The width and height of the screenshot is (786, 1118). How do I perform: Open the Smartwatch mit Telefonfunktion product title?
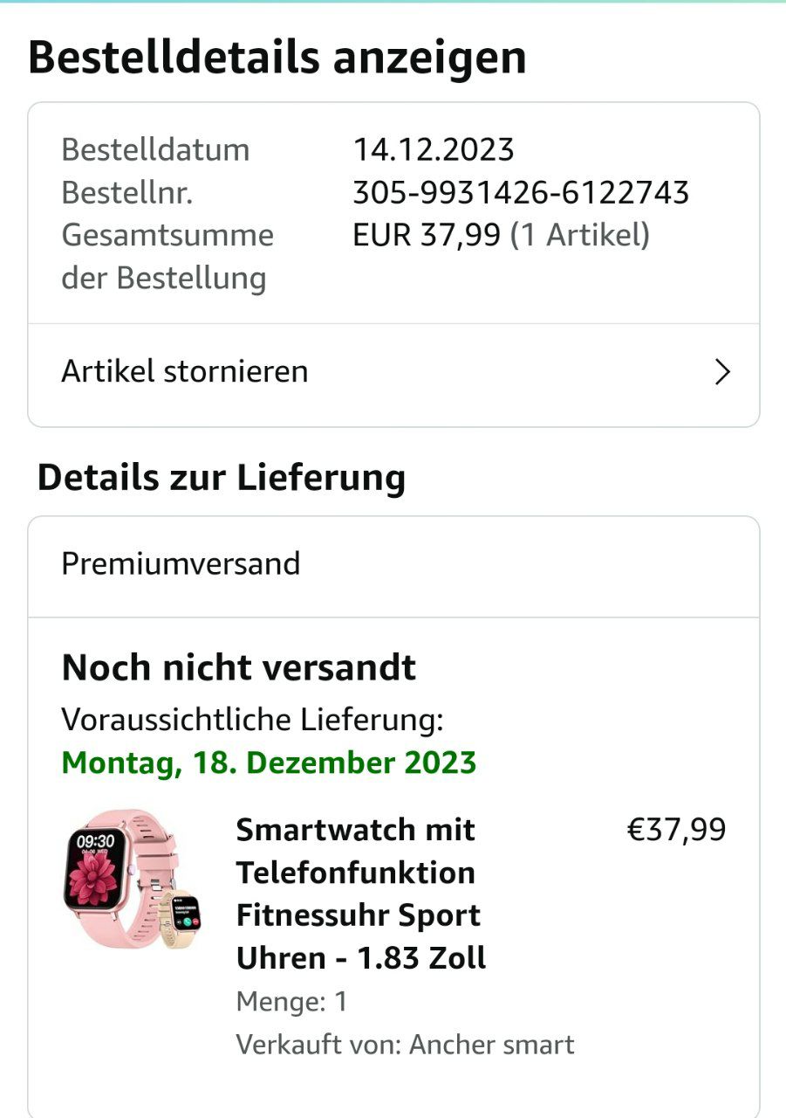(361, 894)
